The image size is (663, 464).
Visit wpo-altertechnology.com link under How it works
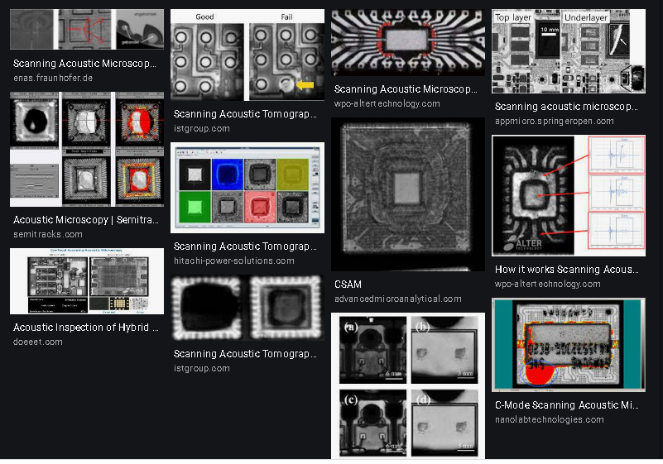pyautogui.click(x=548, y=284)
